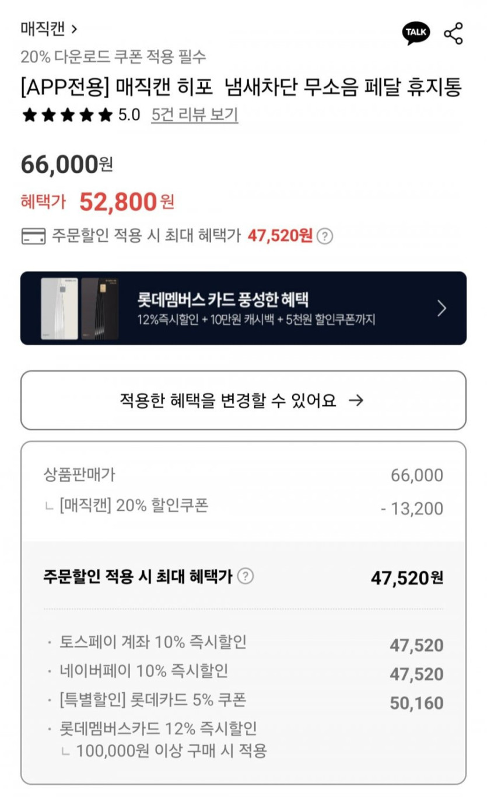Expand the 롯데멤버스 카드 banner arrow
This screenshot has width=487, height=797.
[442, 308]
